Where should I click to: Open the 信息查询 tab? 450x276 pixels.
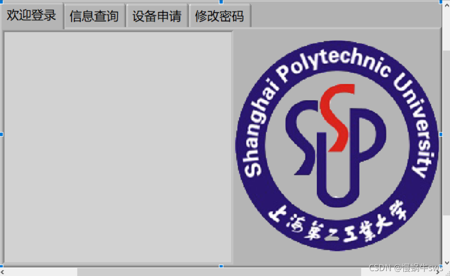tap(95, 16)
